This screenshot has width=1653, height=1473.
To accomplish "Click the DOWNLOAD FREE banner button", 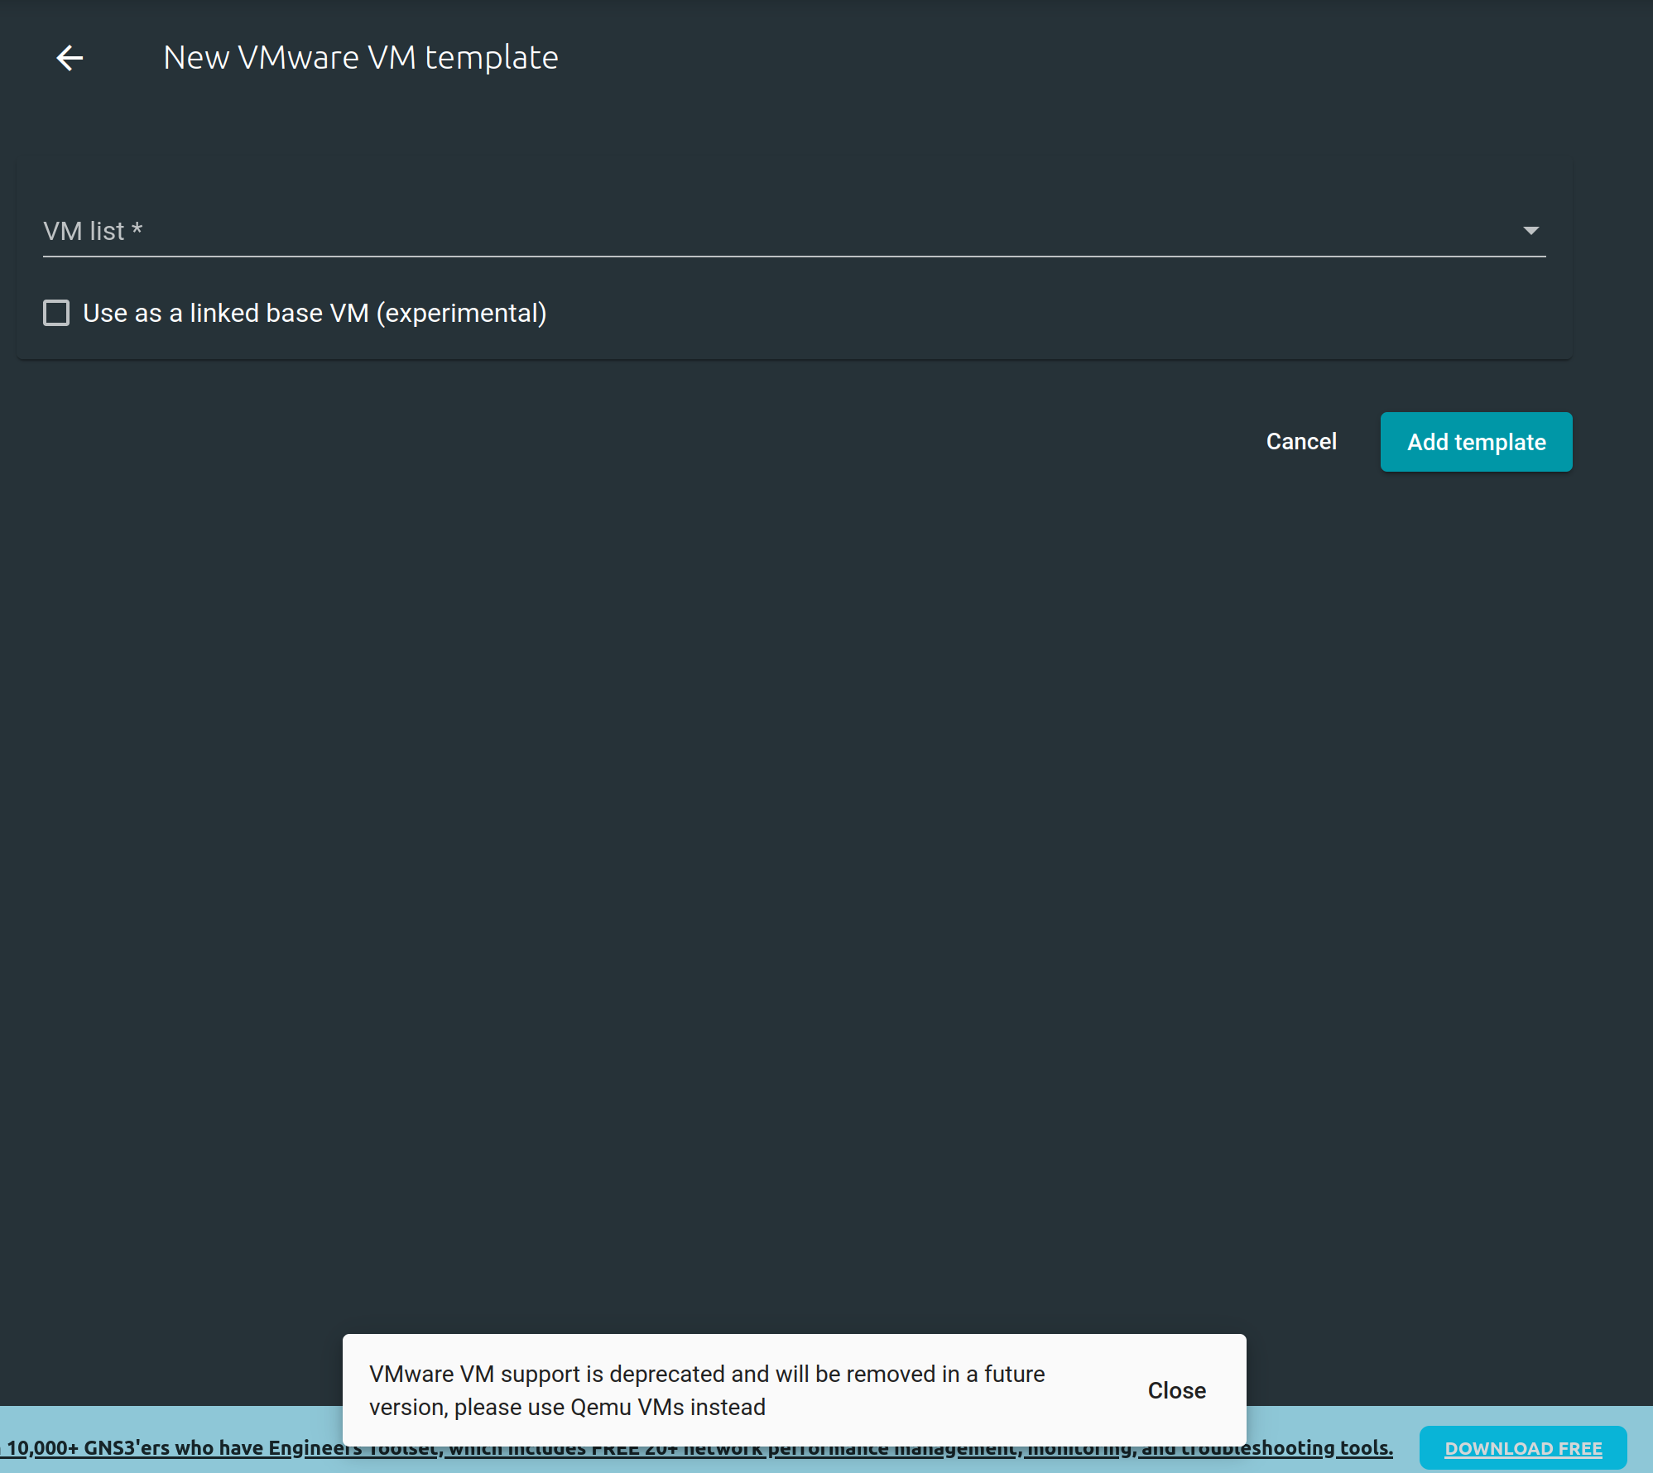I will (1524, 1447).
